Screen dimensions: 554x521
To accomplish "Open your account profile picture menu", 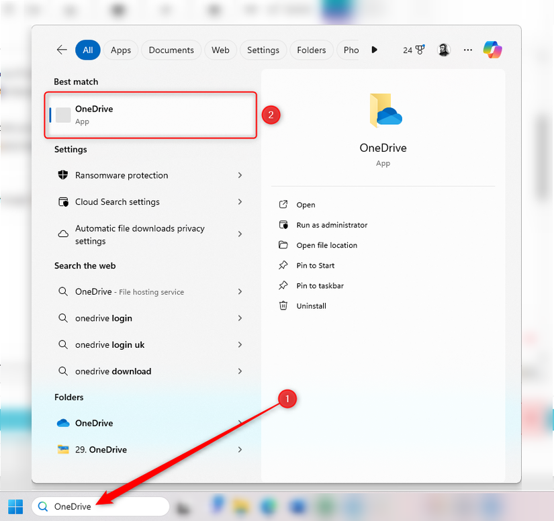I will [x=444, y=49].
